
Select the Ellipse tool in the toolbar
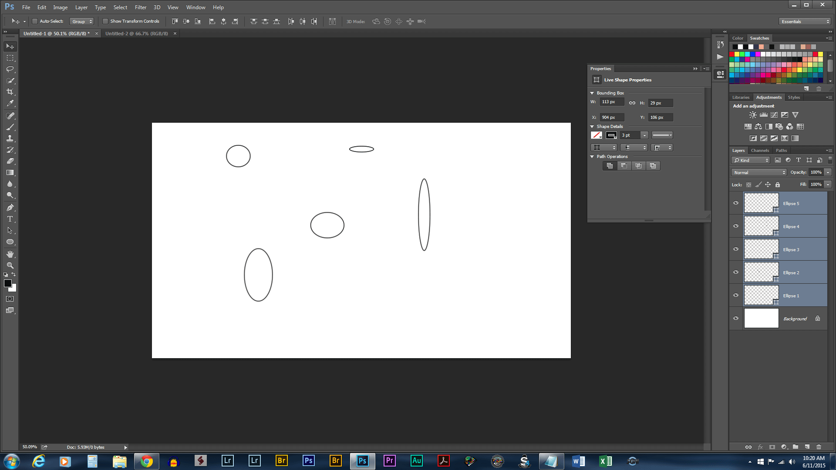point(10,242)
